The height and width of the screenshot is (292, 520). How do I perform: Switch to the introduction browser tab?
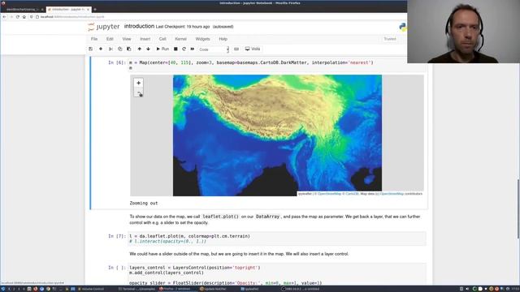(68, 9)
